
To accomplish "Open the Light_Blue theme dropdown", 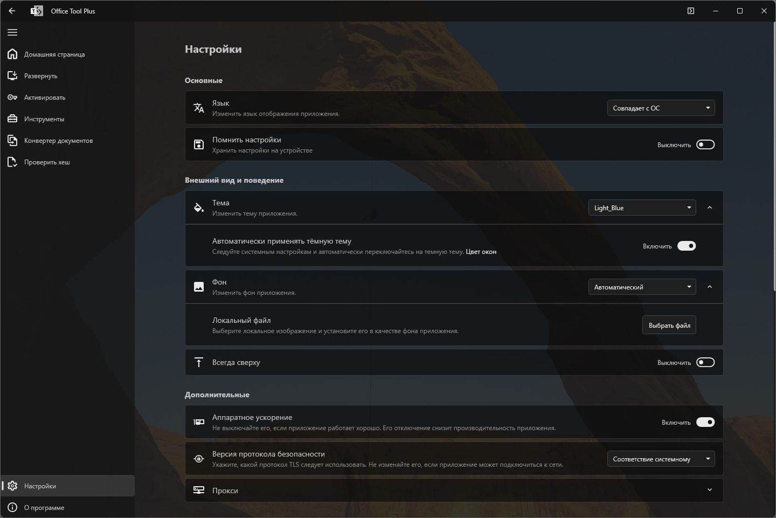I will pyautogui.click(x=642, y=208).
